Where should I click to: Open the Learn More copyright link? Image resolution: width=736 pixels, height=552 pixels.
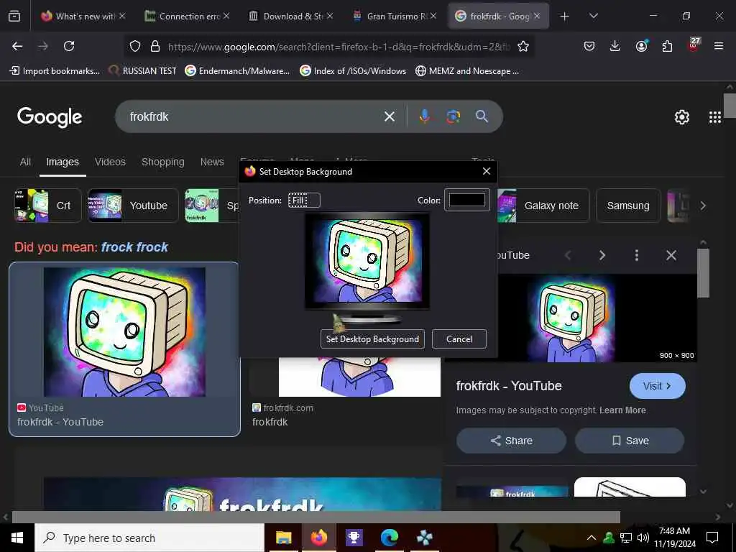[x=622, y=410]
